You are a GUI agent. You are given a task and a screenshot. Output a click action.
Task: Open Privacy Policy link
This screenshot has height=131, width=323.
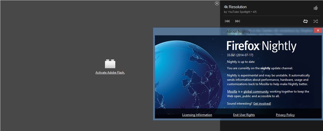click(285, 115)
